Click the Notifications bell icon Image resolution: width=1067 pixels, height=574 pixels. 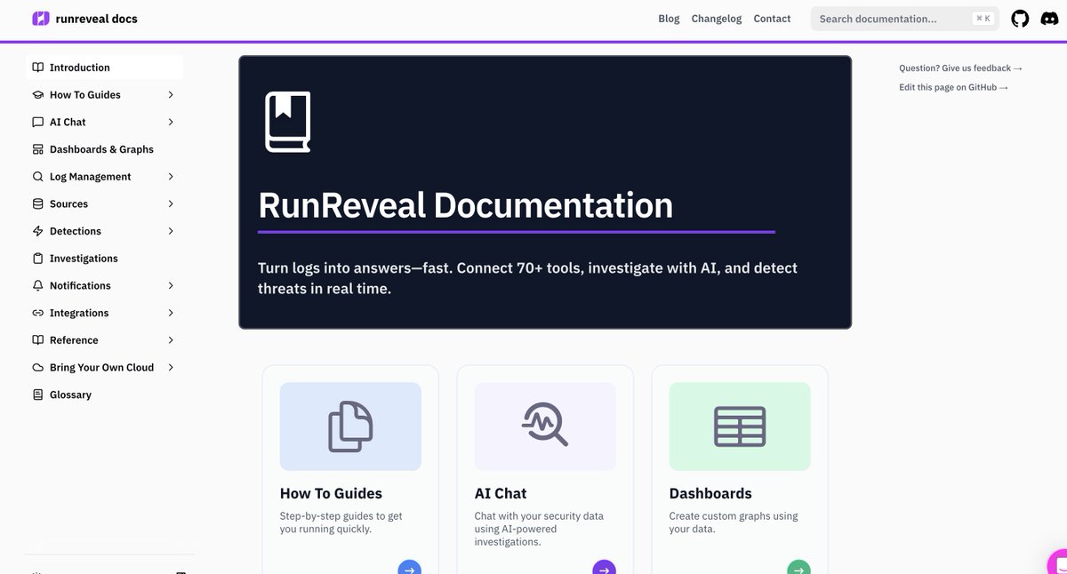37,285
